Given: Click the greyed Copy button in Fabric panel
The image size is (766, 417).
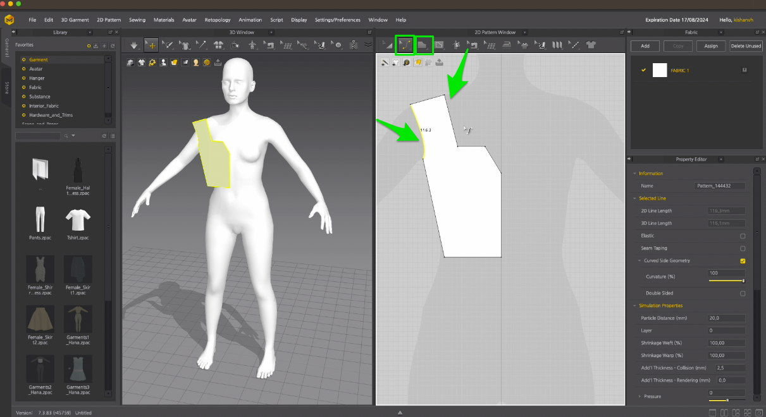Looking at the screenshot, I should (x=678, y=46).
